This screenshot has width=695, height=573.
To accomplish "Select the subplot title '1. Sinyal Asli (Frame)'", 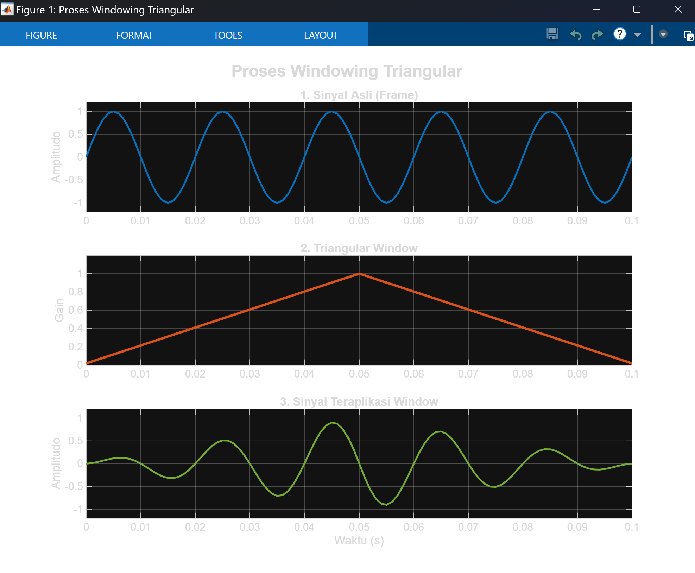I will pyautogui.click(x=359, y=95).
